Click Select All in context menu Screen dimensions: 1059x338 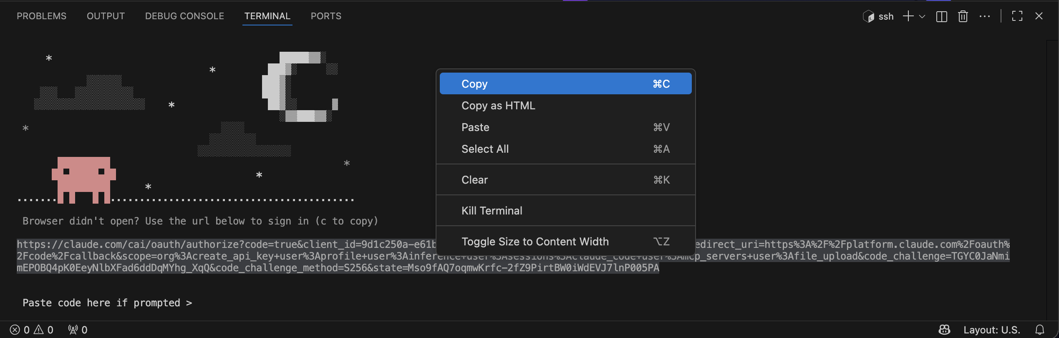pyautogui.click(x=565, y=149)
